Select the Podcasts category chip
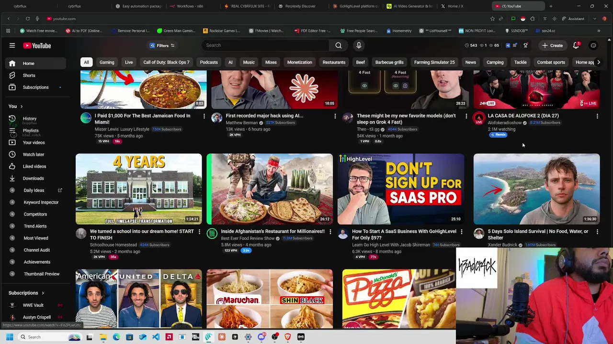Screen dimensions: 613x344 [209, 62]
